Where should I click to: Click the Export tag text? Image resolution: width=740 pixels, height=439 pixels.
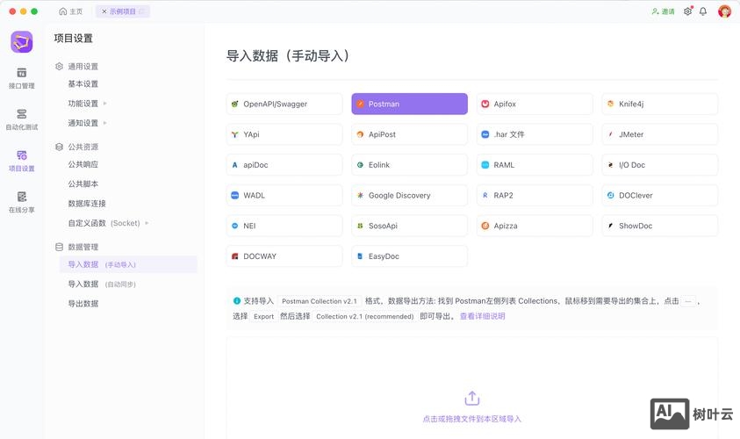tap(264, 316)
